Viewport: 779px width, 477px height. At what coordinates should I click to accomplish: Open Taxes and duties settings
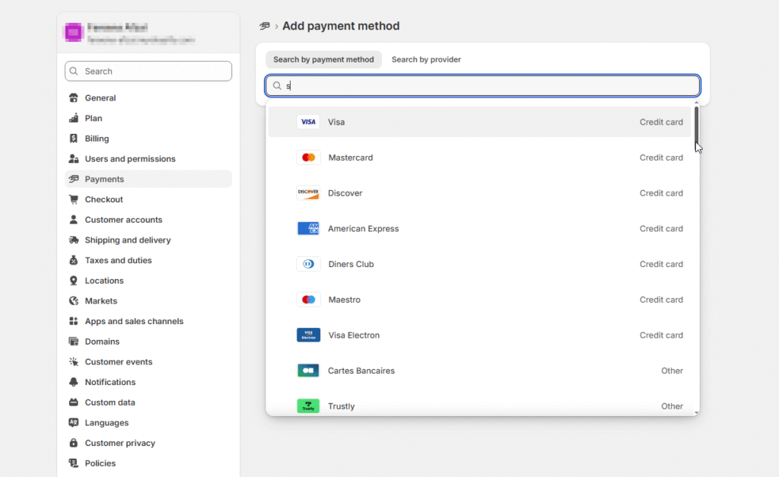(148, 260)
